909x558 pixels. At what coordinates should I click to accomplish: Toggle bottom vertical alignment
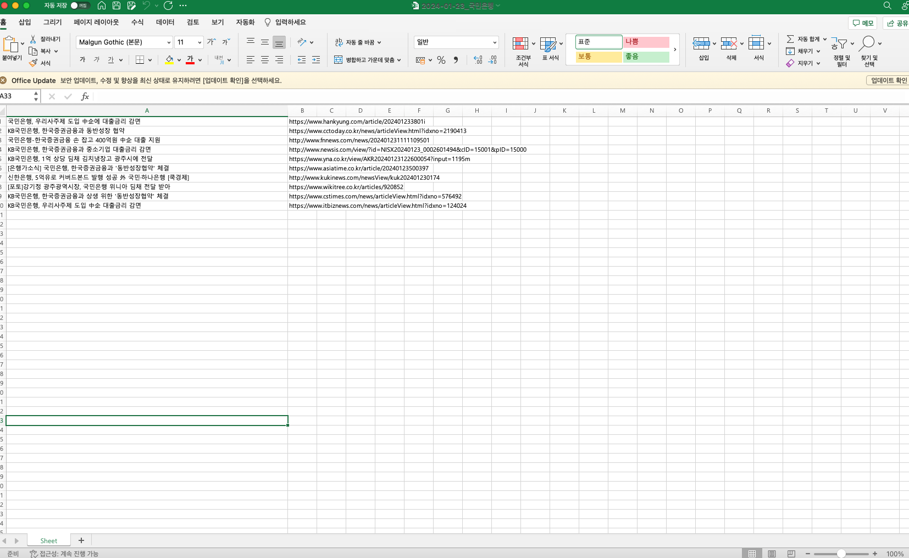click(279, 42)
